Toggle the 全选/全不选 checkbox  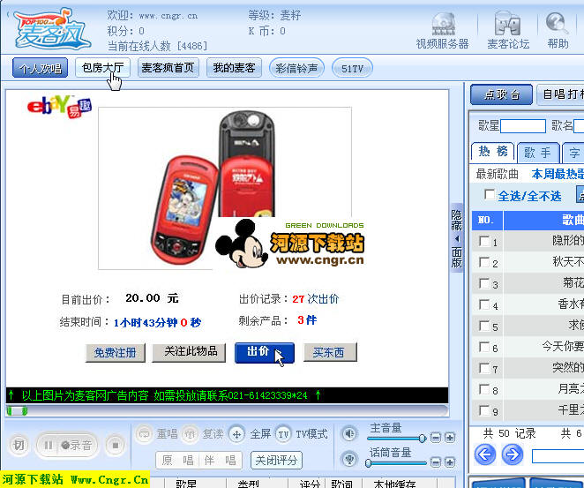click(489, 194)
